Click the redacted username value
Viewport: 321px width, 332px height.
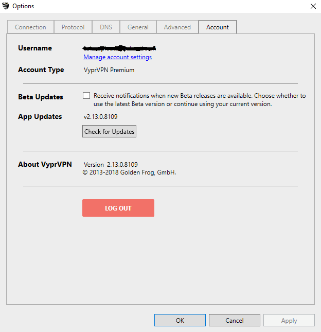pyautogui.click(x=119, y=48)
